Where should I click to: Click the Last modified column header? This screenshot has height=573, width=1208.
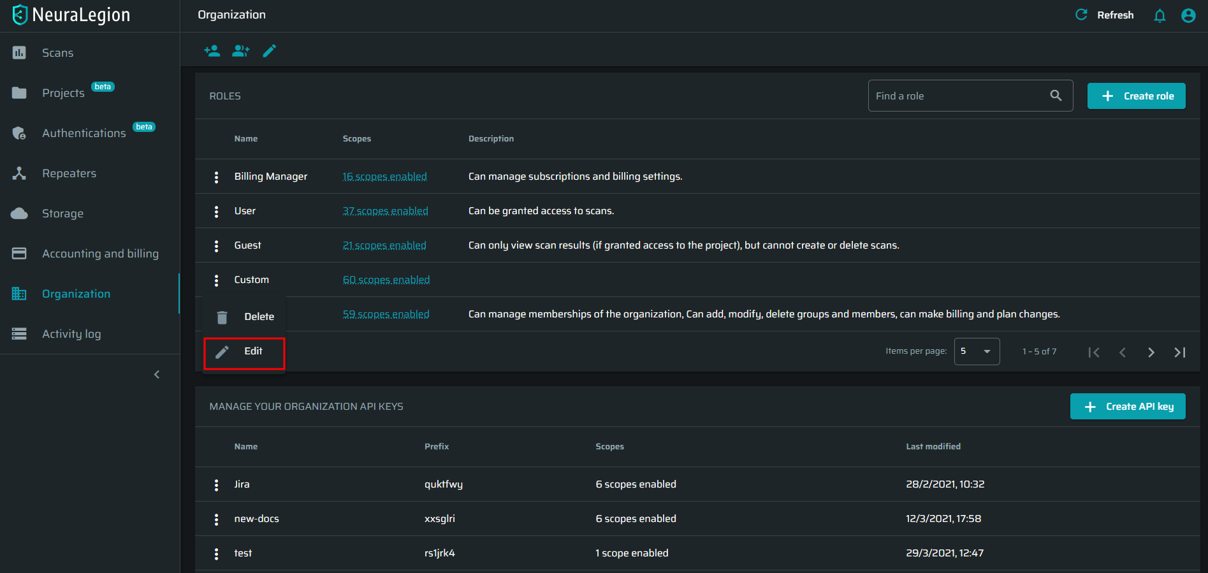point(933,447)
